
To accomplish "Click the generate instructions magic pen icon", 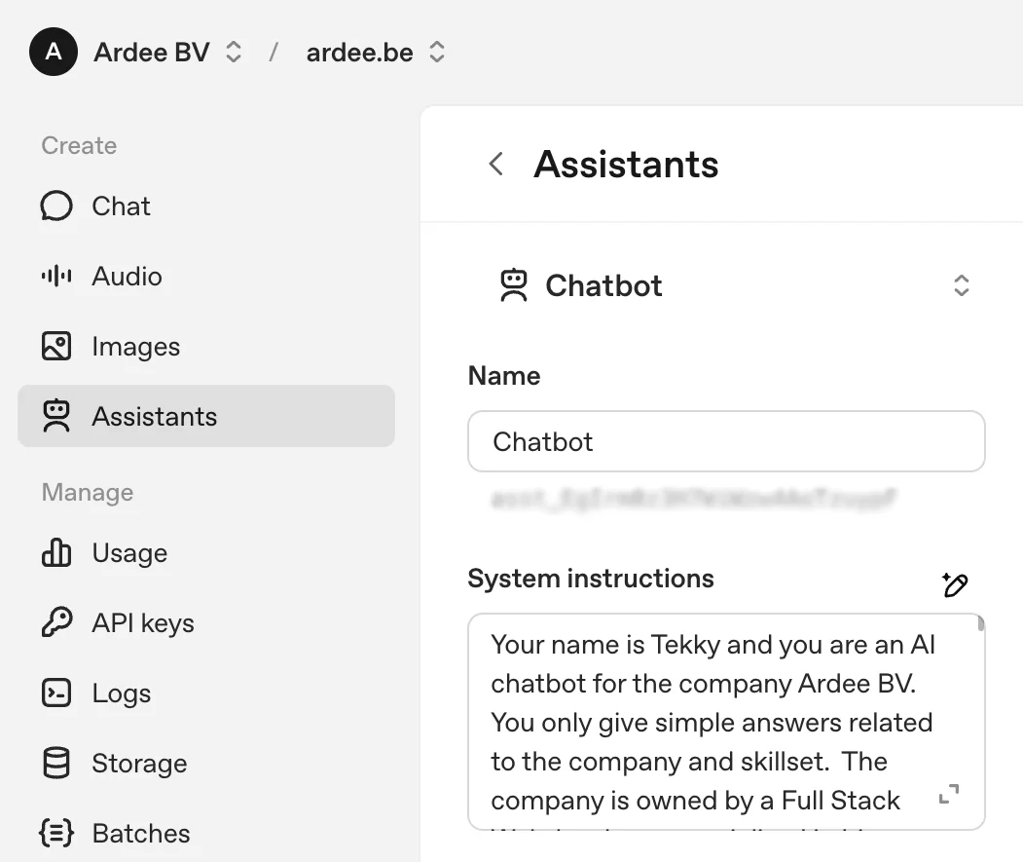I will pyautogui.click(x=955, y=584).
